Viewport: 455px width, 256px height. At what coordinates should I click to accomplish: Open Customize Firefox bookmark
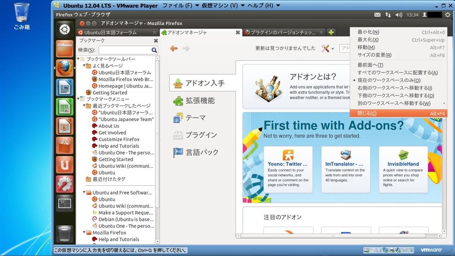[119, 139]
